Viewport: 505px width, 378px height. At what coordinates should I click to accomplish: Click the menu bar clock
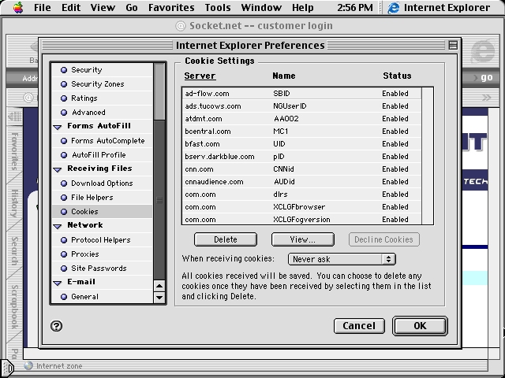click(354, 7)
